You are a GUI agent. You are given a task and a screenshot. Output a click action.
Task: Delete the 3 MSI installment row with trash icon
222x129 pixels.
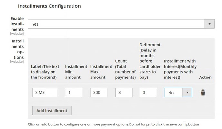pos(203,93)
